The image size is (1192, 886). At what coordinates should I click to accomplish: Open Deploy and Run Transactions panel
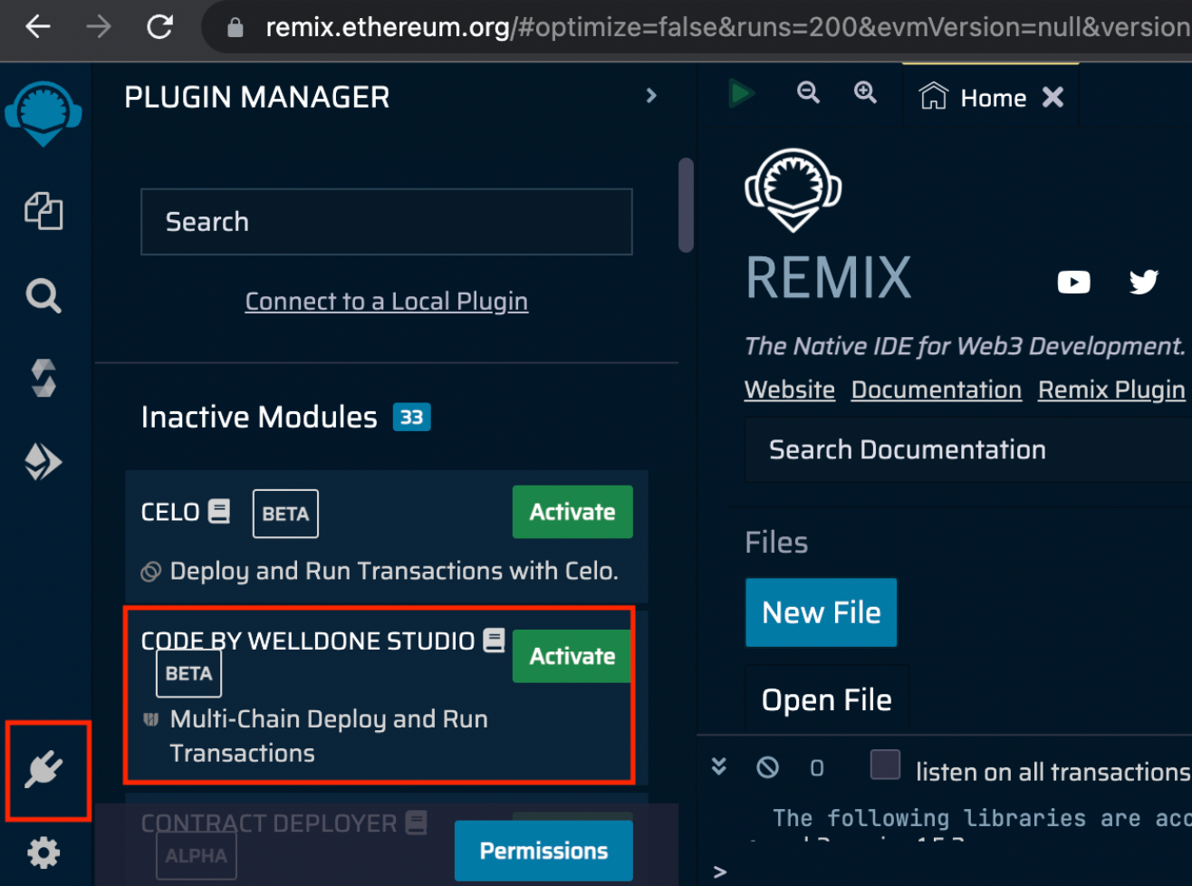[43, 461]
